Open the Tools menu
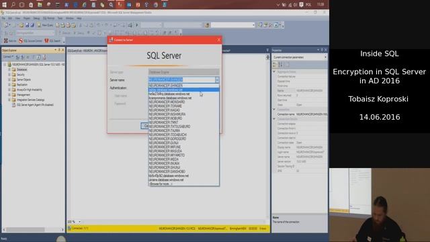The height and width of the screenshot is (242, 430). (60, 18)
